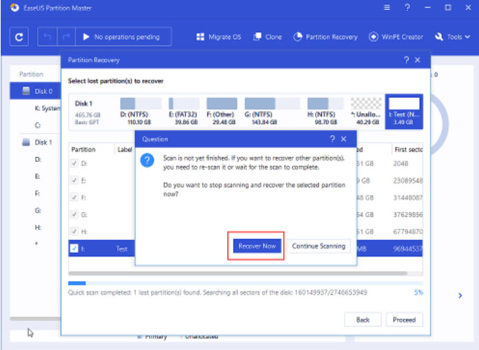Click the First sector column header
Viewport: 479px width, 350px height.
[x=408, y=150]
